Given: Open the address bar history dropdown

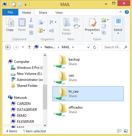Looking at the screenshot, I should tap(88, 47).
